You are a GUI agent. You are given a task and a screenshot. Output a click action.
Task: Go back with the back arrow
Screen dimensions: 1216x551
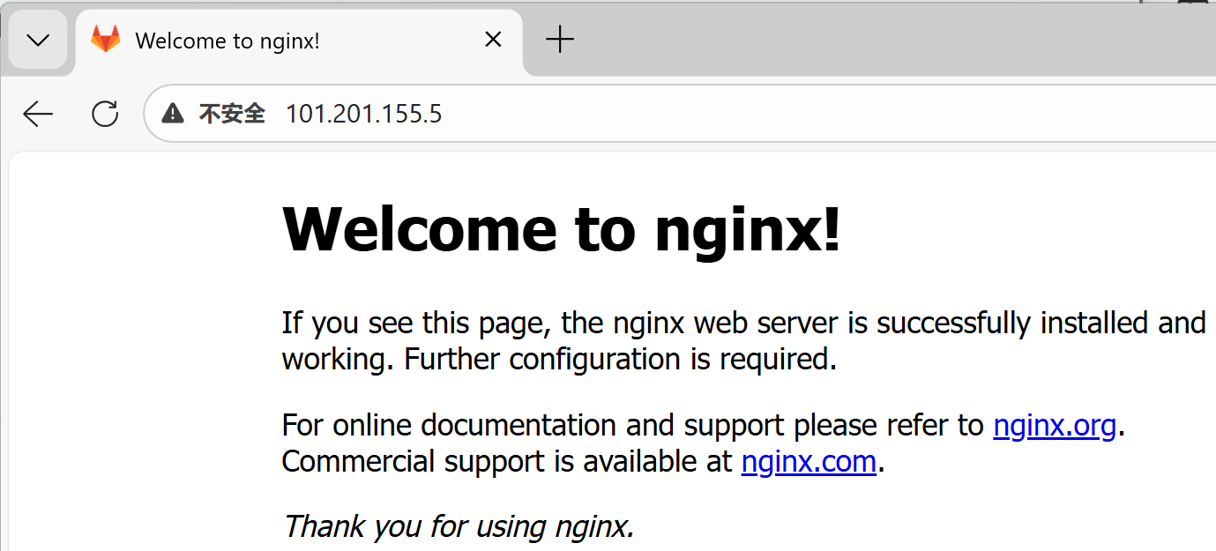point(38,114)
